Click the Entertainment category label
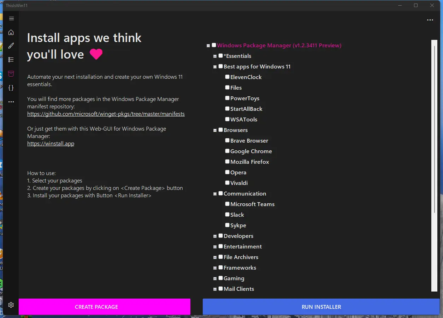443x318 pixels. pyautogui.click(x=243, y=246)
